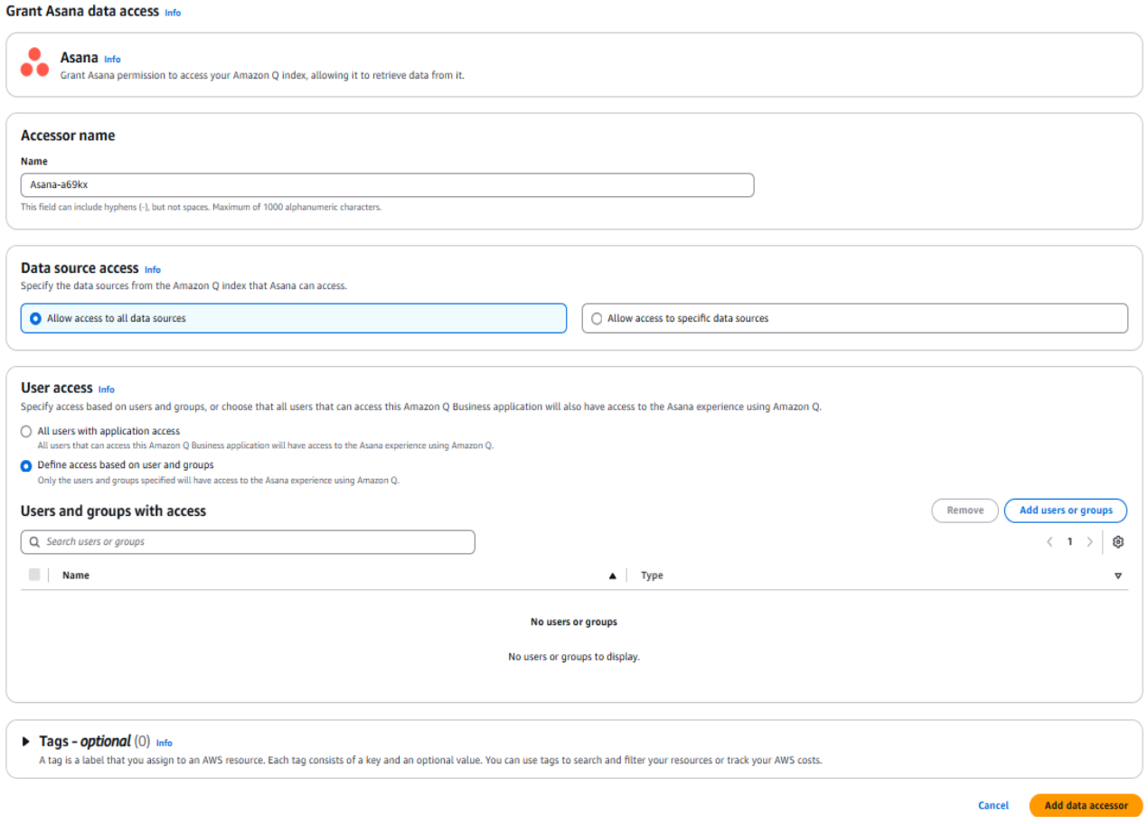
Task: Open the Type column filter icon
Action: (x=1118, y=575)
